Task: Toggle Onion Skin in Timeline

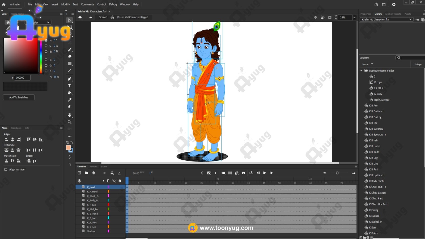Action: click(x=223, y=173)
